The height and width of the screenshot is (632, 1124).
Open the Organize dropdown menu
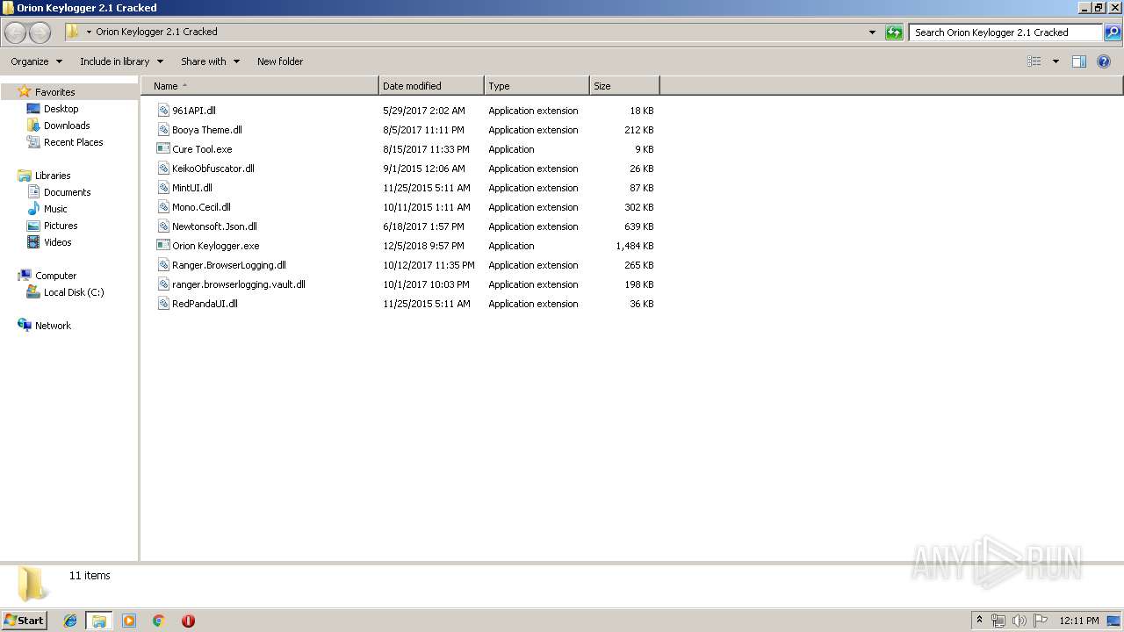pyautogui.click(x=36, y=61)
